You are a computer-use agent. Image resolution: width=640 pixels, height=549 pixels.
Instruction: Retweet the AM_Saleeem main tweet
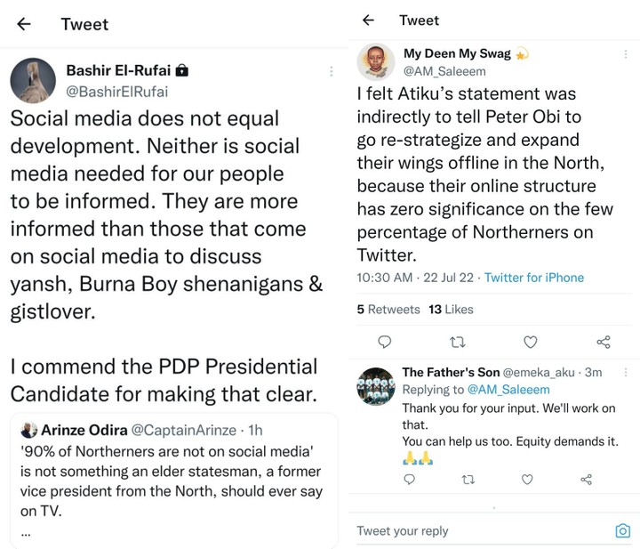(x=457, y=342)
